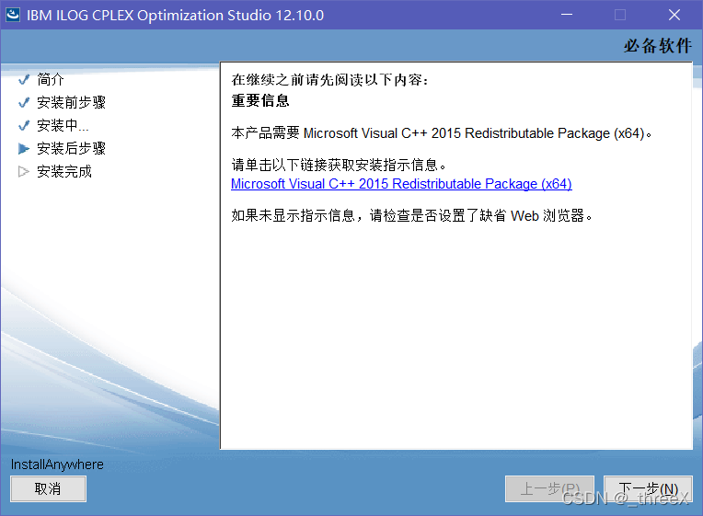Cancel installation with 取消 button
The height and width of the screenshot is (516, 703).
48,488
